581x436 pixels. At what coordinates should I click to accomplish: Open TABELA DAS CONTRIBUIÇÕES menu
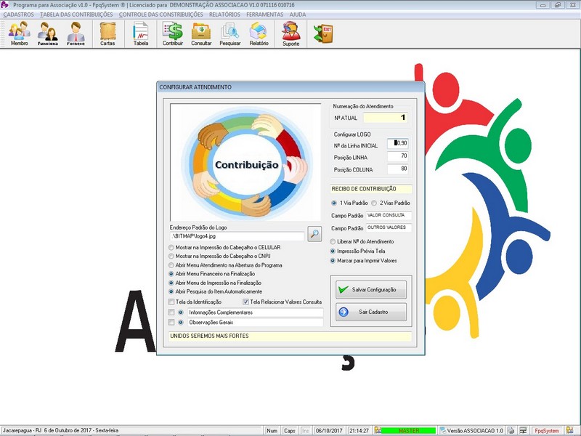(76, 15)
